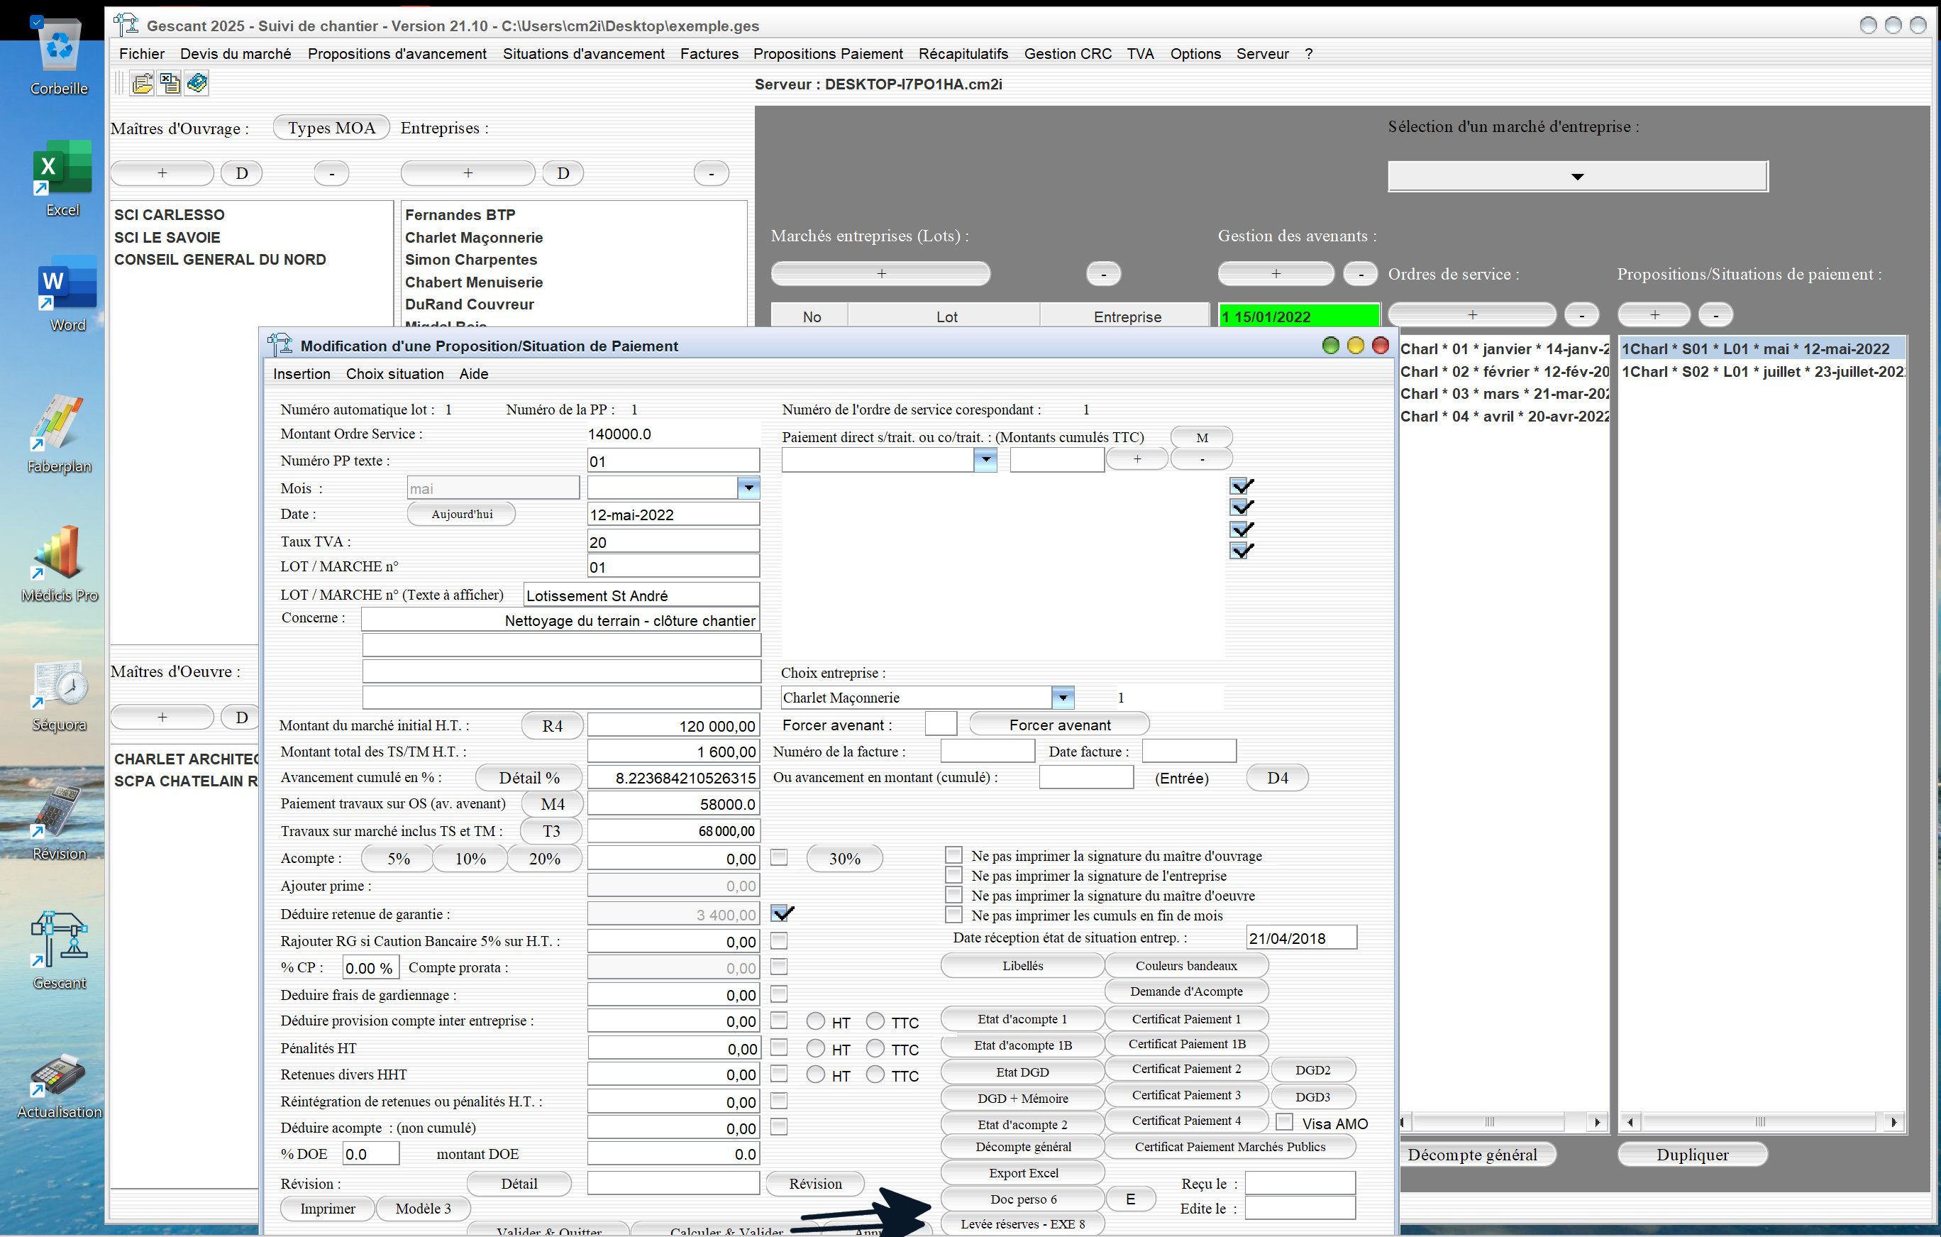1941x1237 pixels.
Task: Click the Ordres de service horizontal scrollbar right arrow
Action: pyautogui.click(x=1597, y=1122)
